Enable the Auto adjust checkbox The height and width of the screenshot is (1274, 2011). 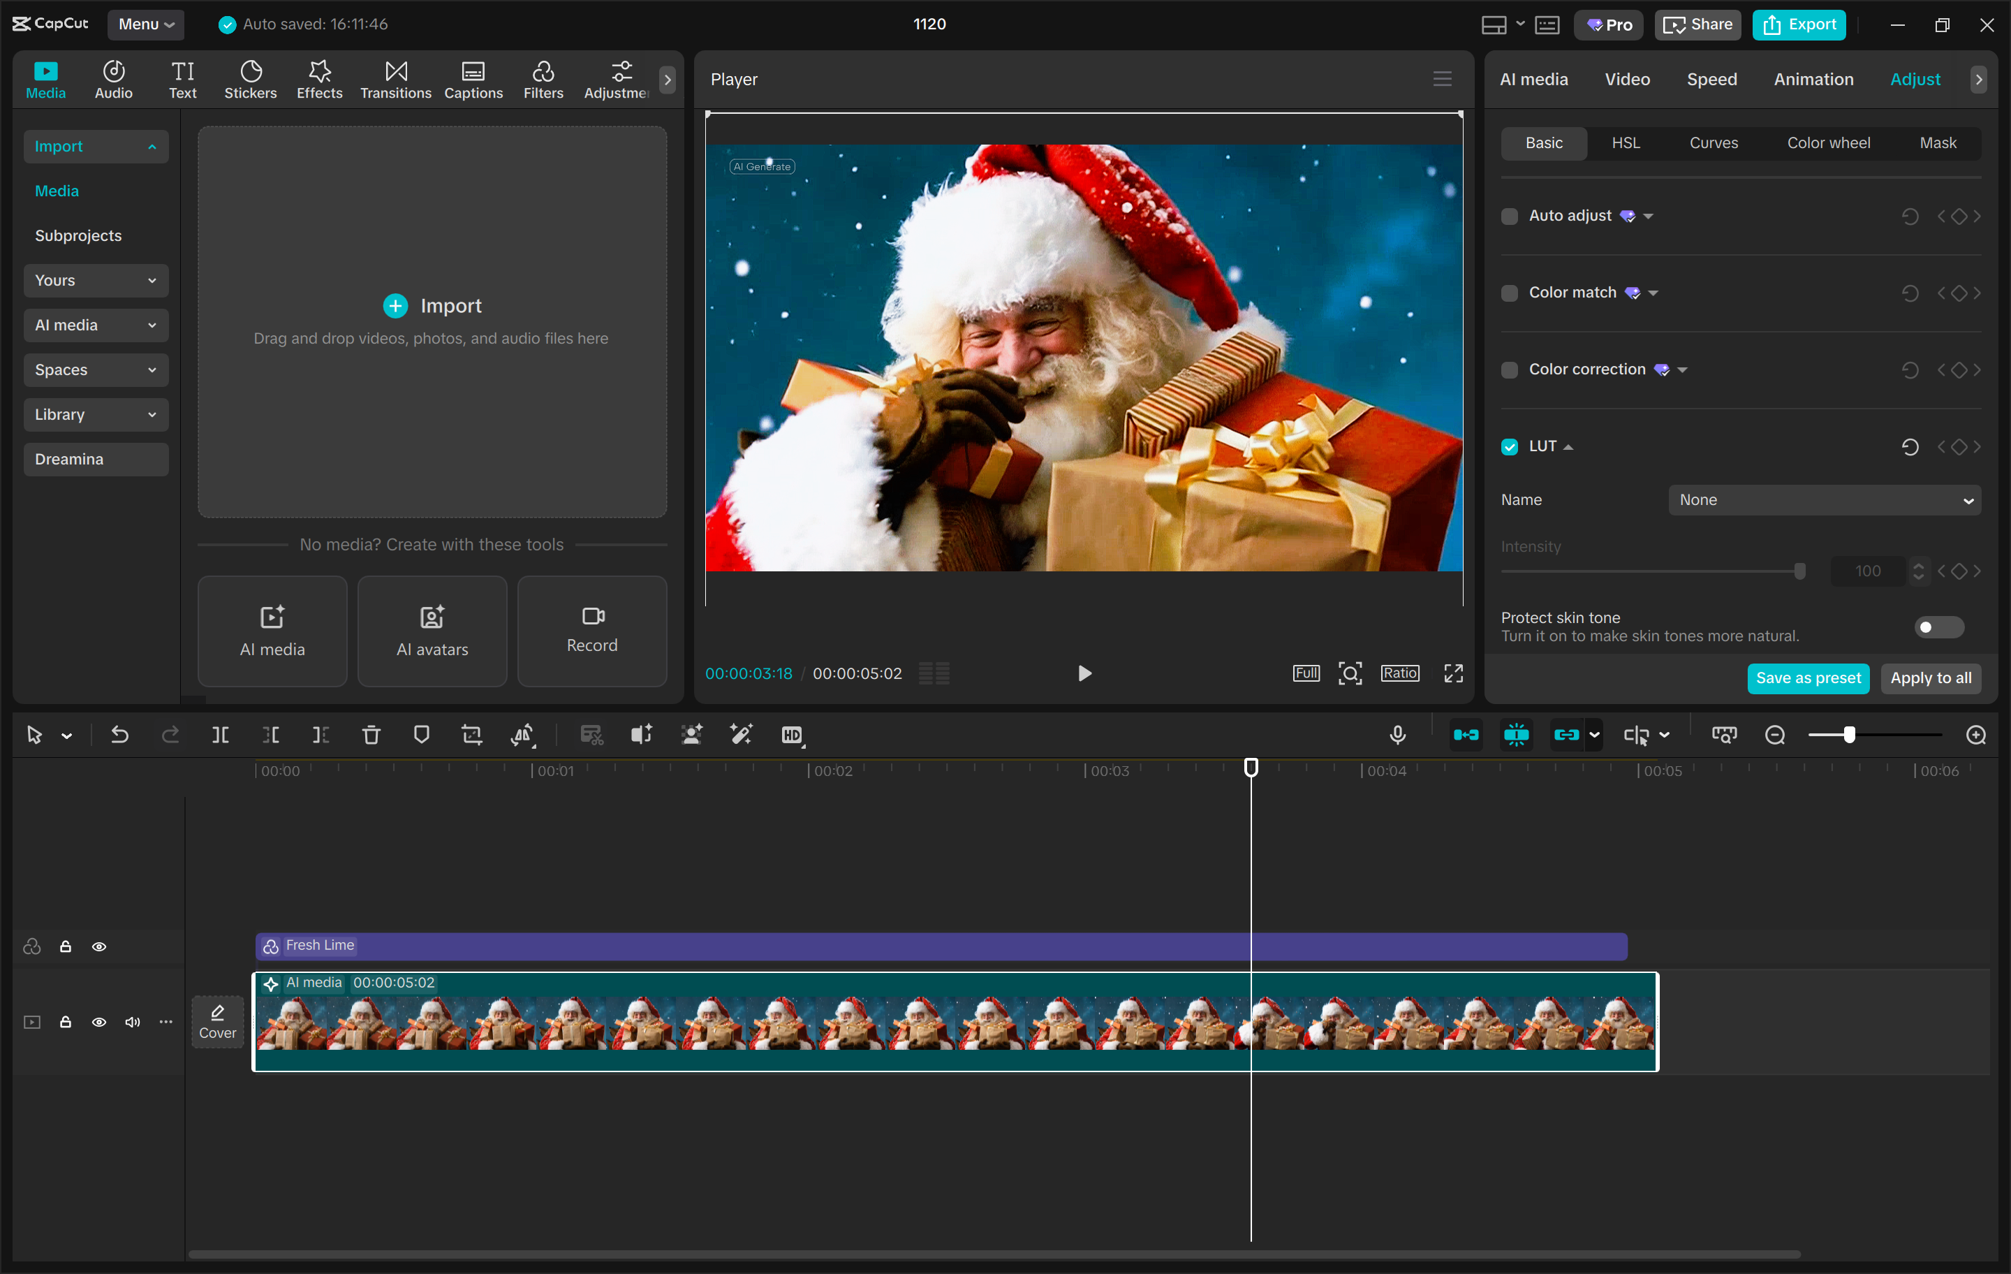click(1509, 216)
